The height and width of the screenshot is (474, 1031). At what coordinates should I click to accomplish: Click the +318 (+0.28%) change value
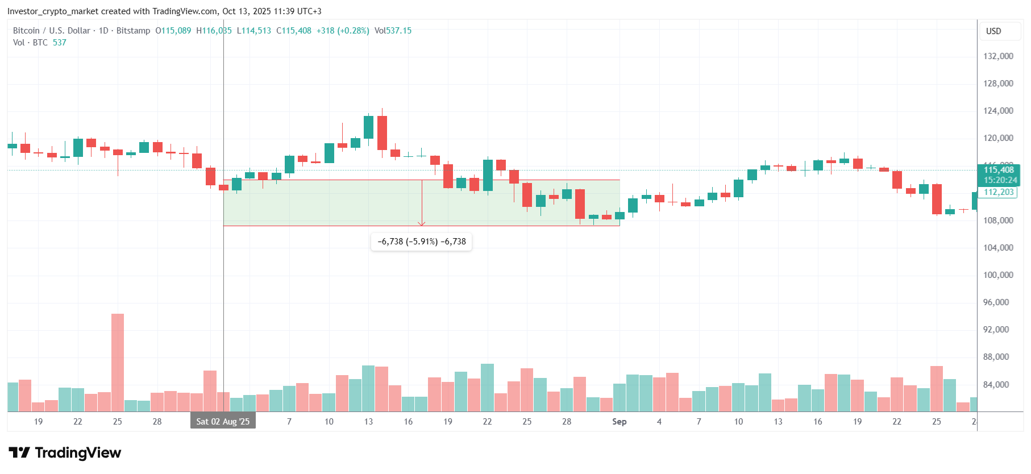(x=343, y=31)
